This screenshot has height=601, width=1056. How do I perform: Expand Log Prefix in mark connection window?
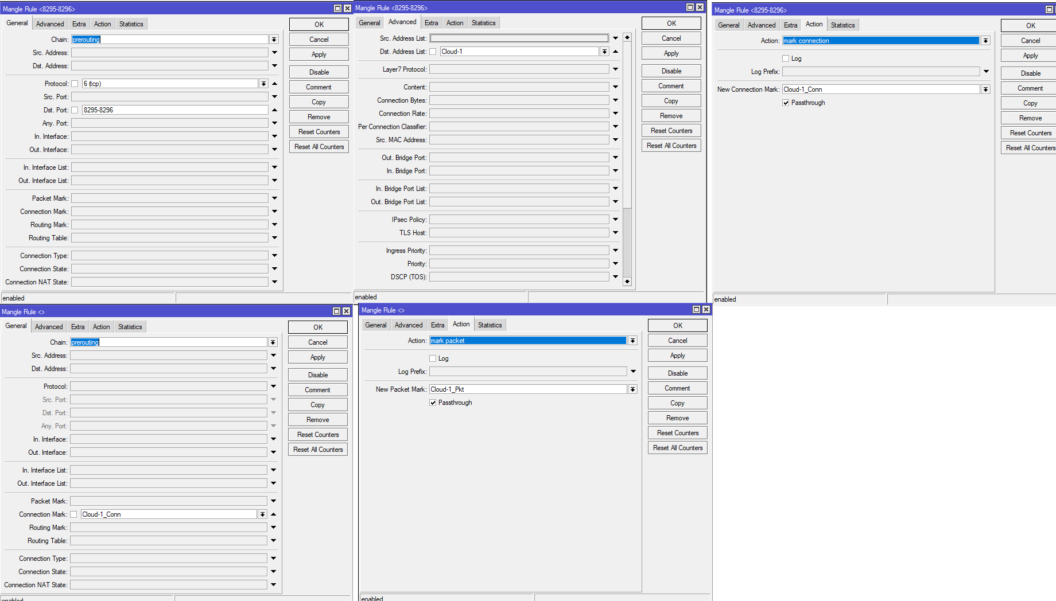(x=986, y=72)
